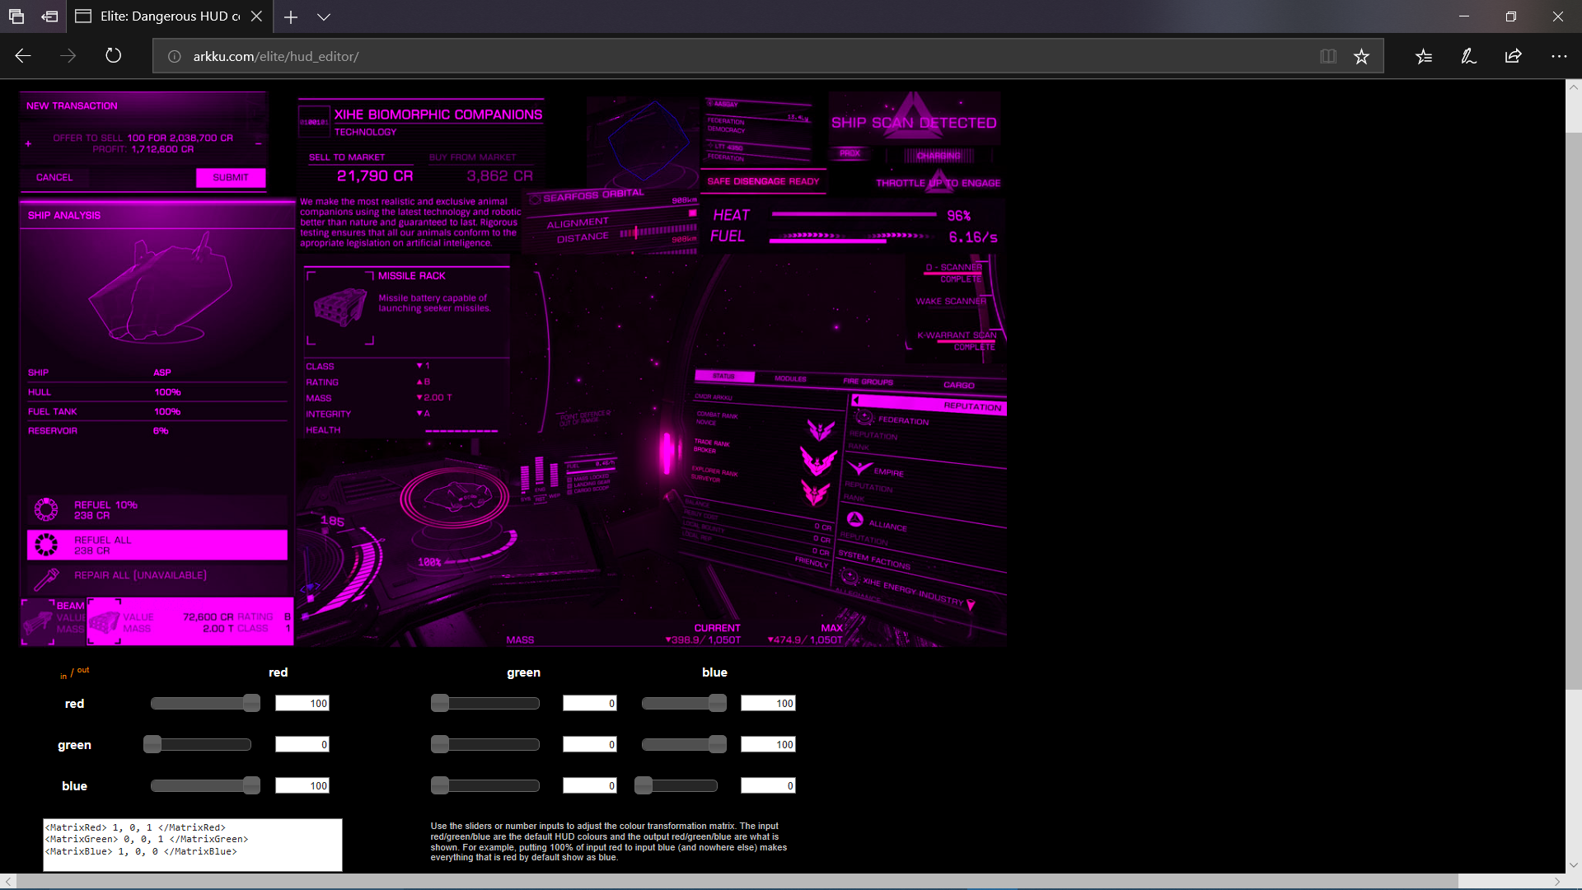Focus number field for blue in, blue out
1582x890 pixels.
click(x=768, y=785)
